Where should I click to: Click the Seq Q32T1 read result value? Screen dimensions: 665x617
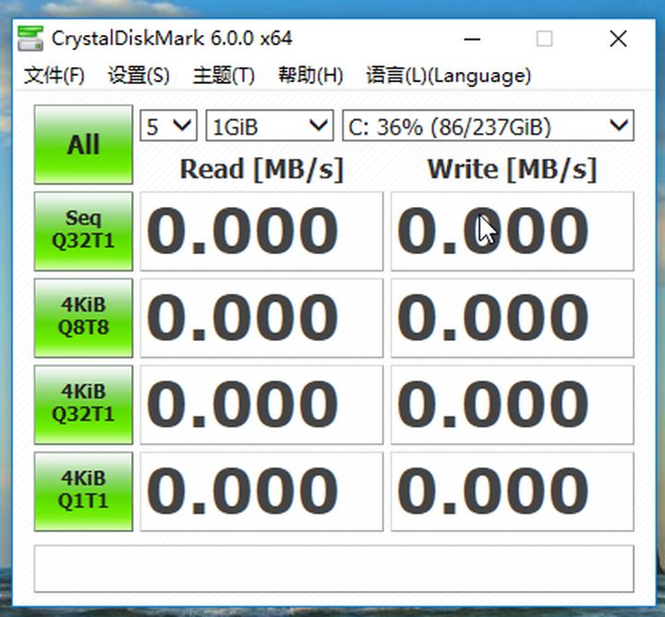pos(261,231)
